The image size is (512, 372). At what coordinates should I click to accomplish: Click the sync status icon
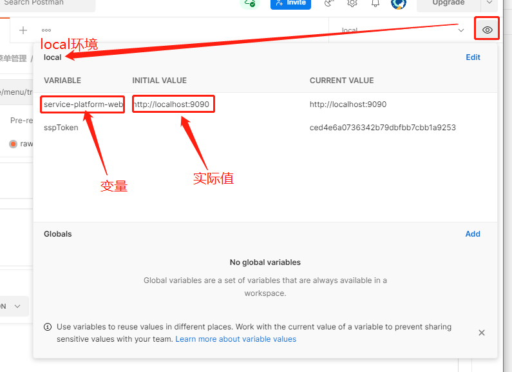point(250,3)
